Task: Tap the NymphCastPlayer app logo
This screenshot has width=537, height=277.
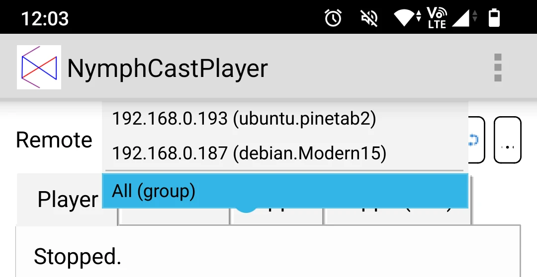Action: coord(39,68)
